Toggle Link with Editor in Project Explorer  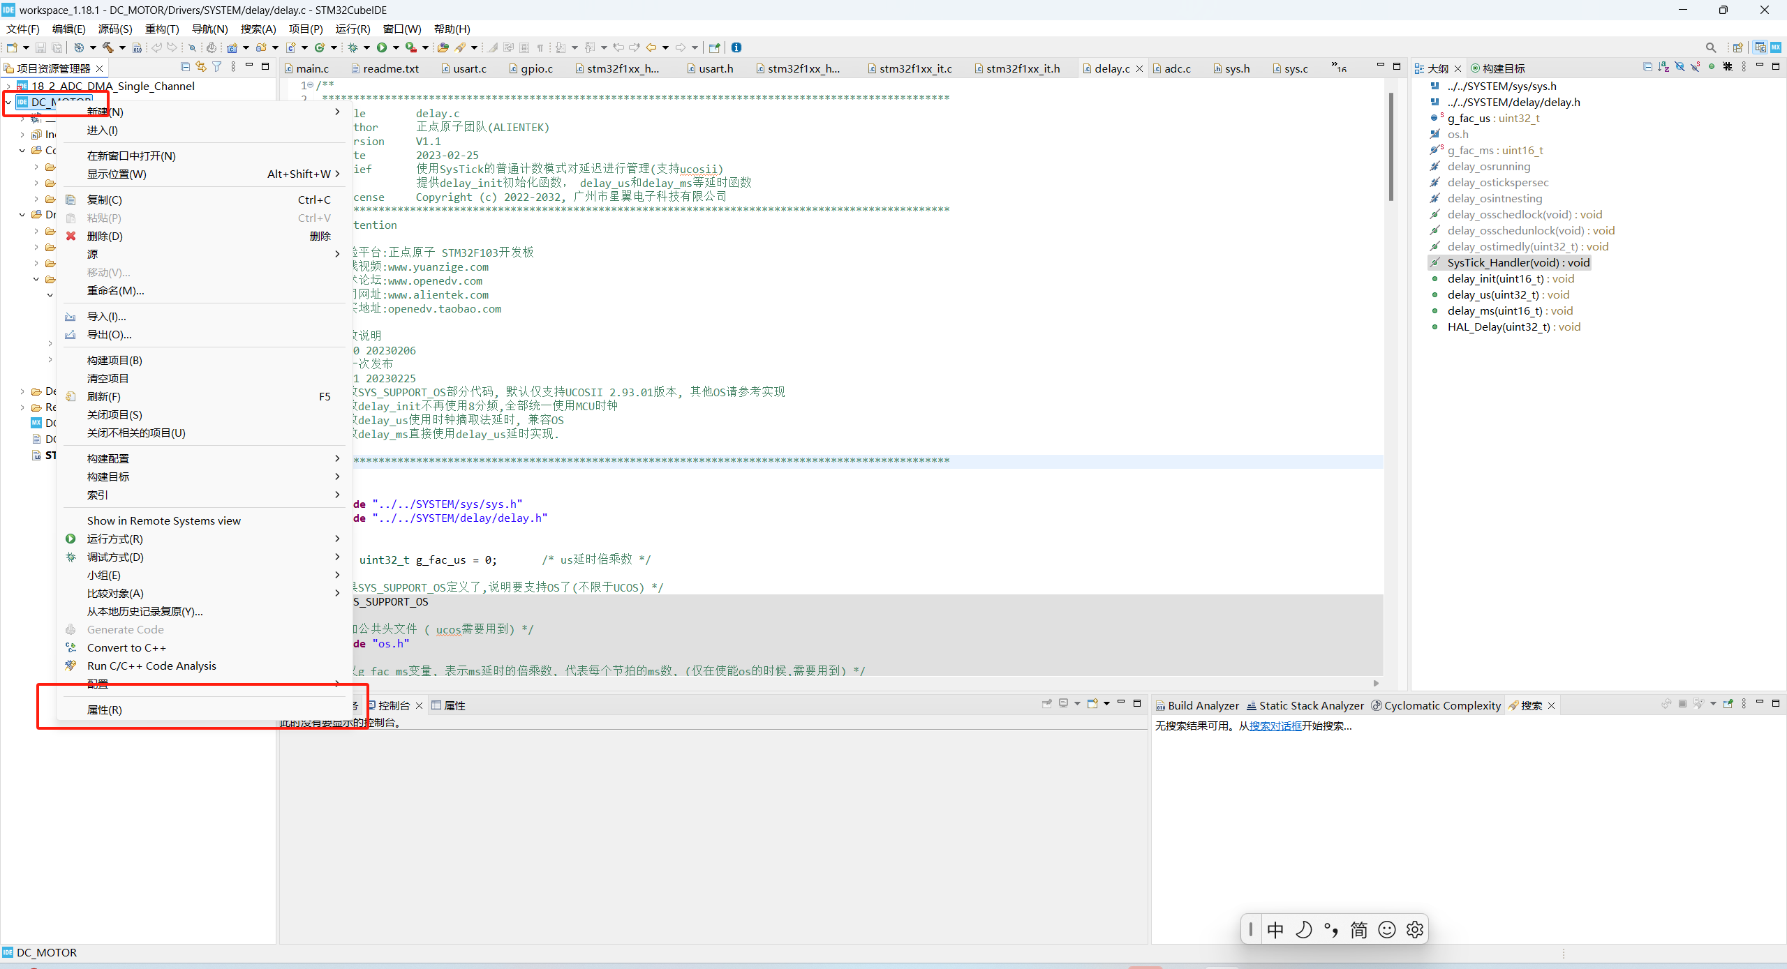tap(201, 67)
